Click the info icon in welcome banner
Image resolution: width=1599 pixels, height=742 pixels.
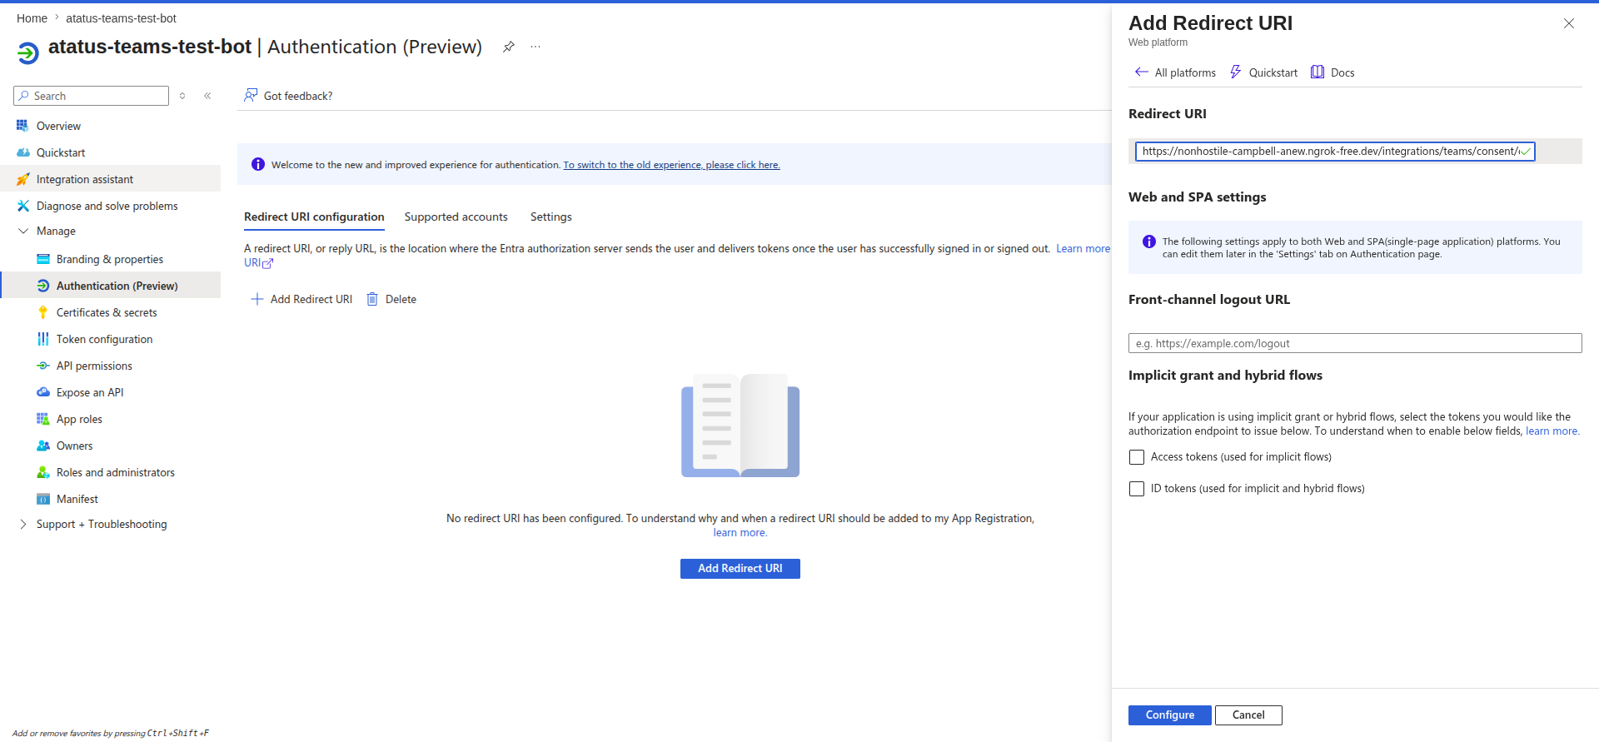coord(258,165)
